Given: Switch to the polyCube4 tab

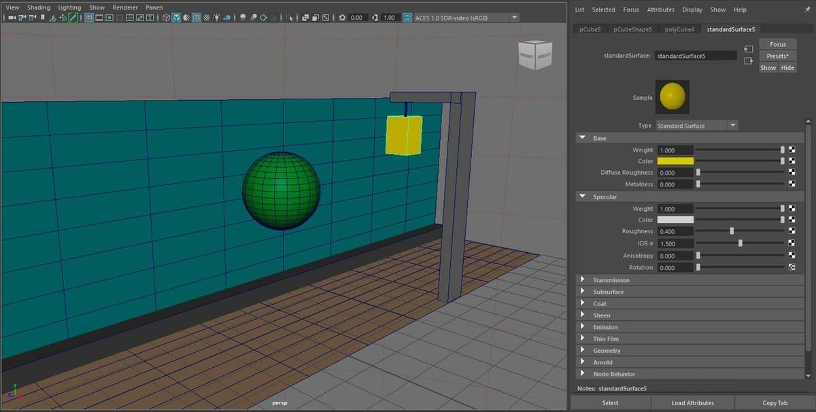Looking at the screenshot, I should point(679,29).
